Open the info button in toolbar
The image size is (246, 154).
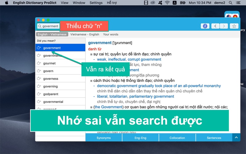point(205,26)
